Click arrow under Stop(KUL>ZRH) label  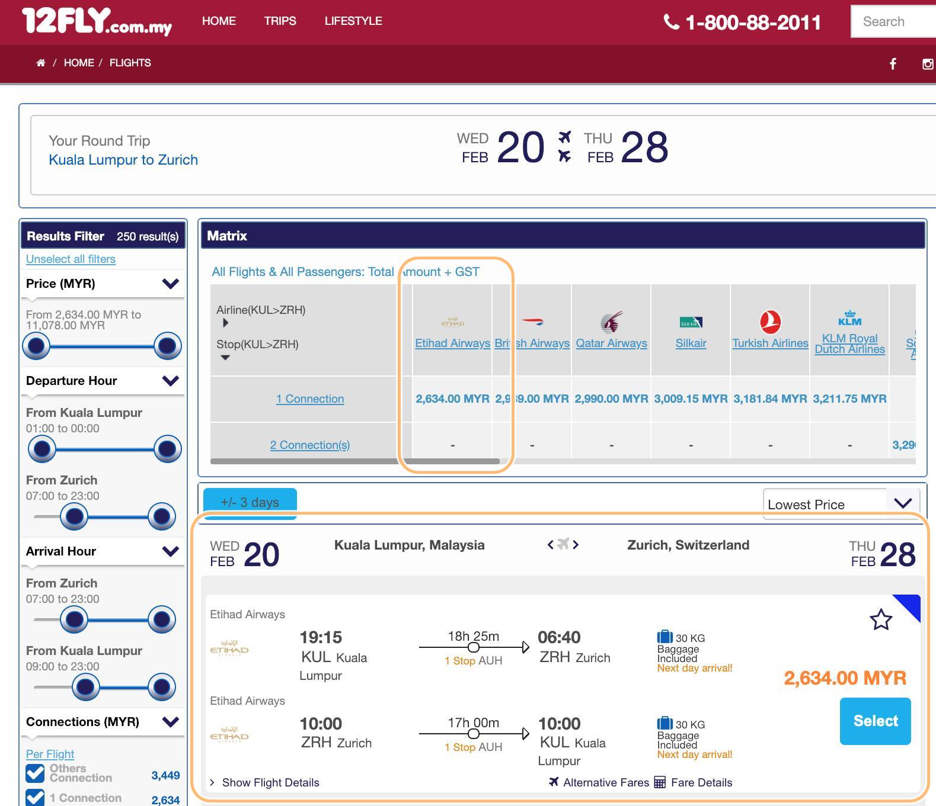tap(225, 358)
